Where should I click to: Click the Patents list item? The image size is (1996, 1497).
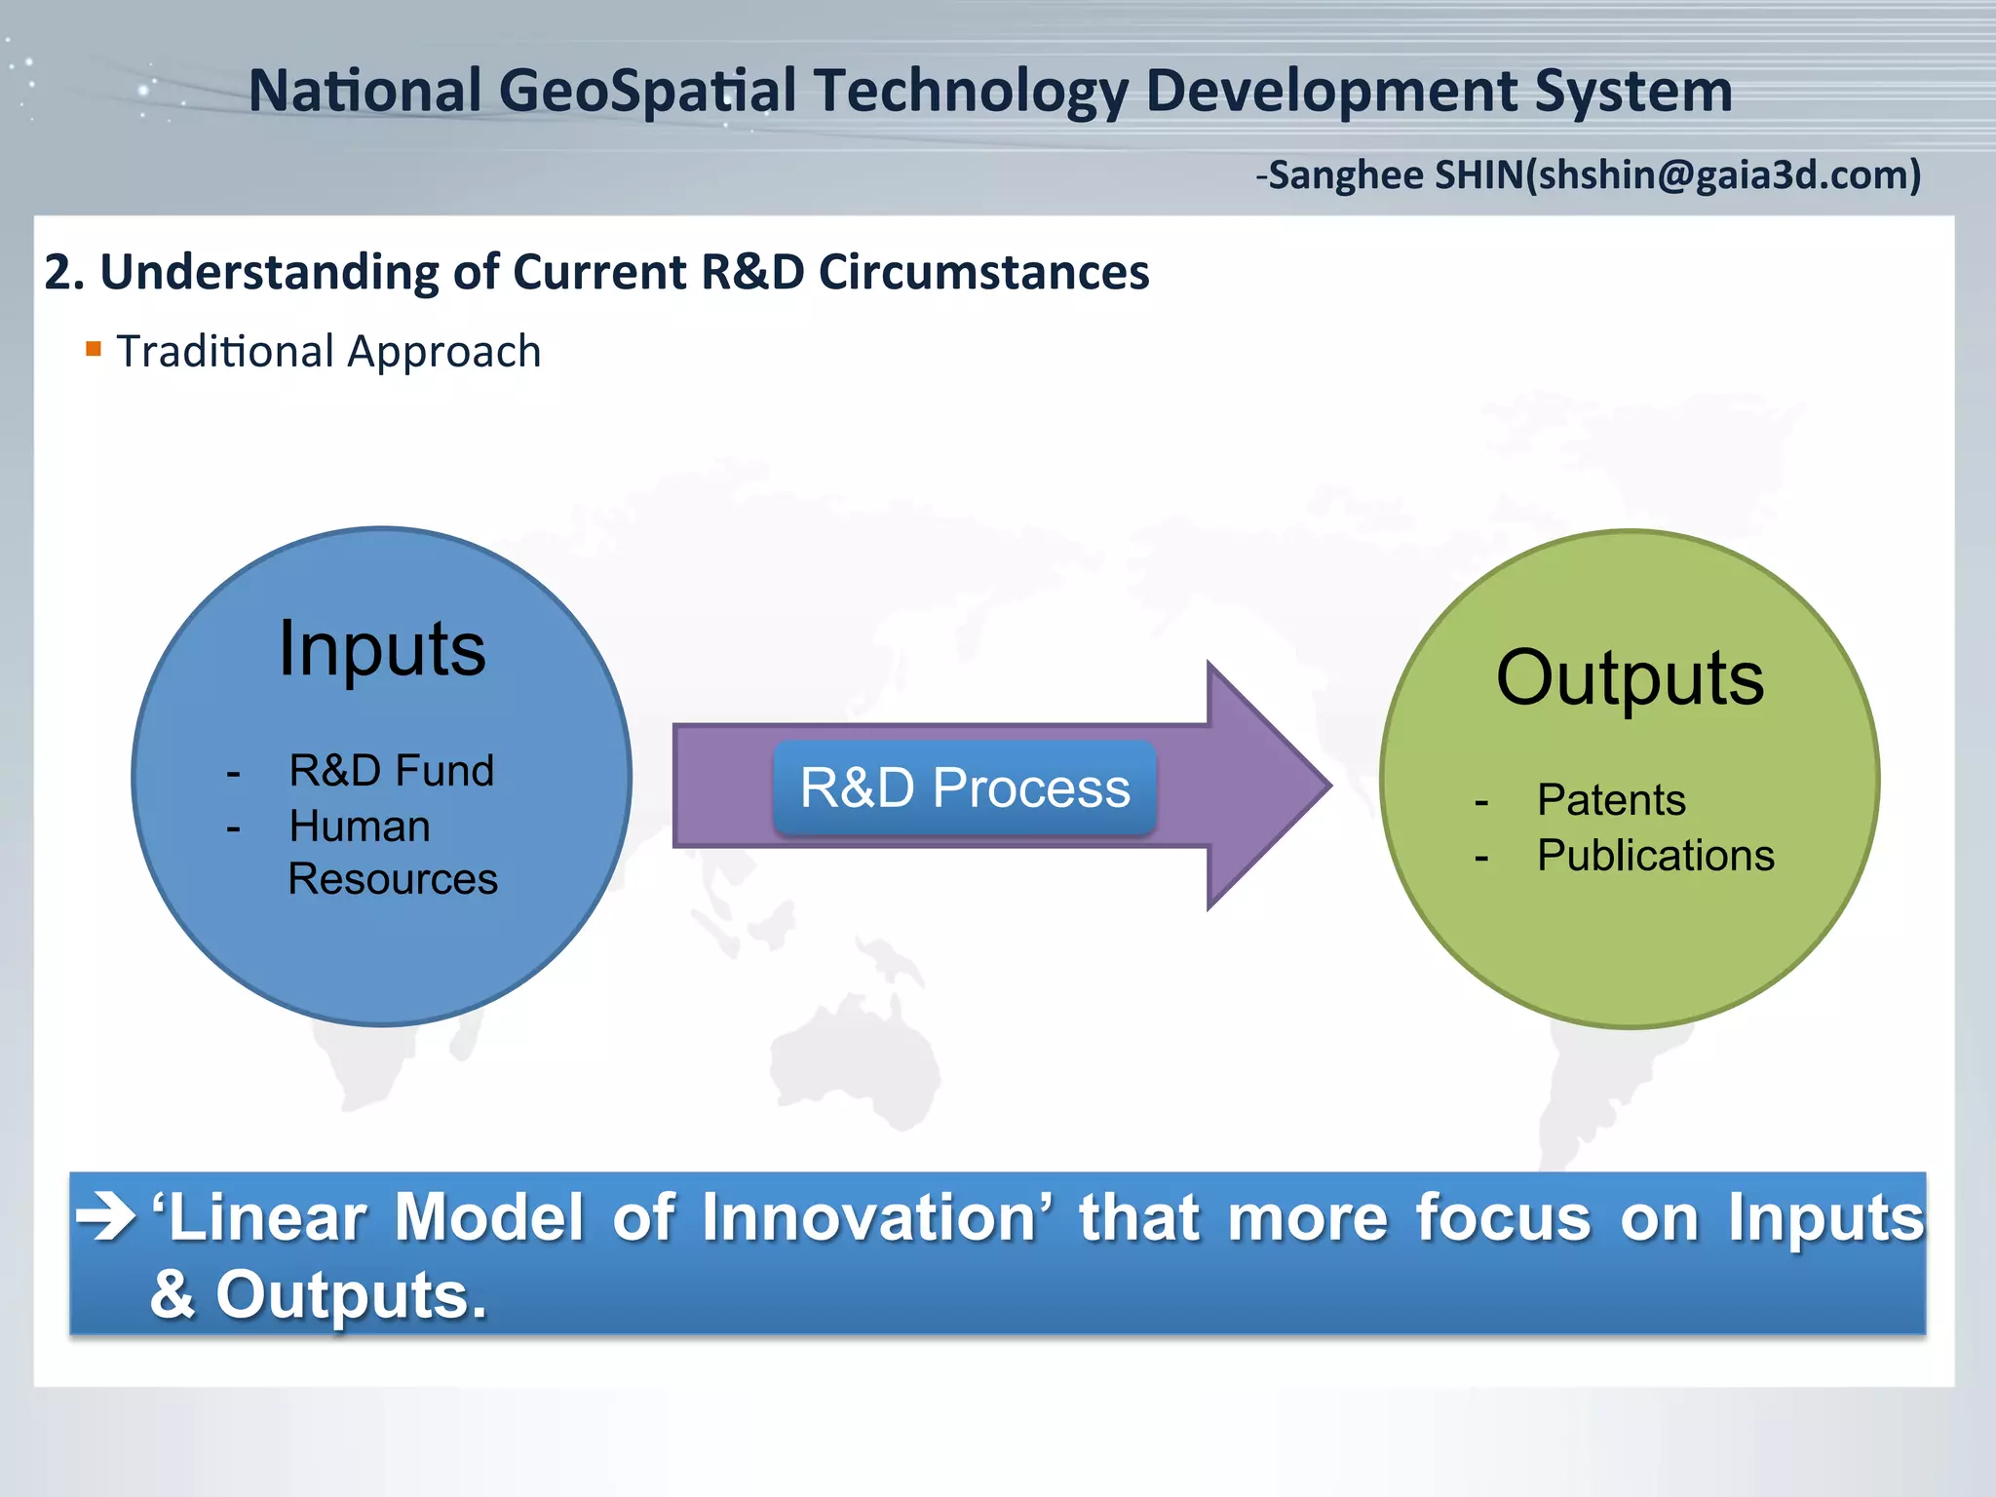coord(1611,800)
